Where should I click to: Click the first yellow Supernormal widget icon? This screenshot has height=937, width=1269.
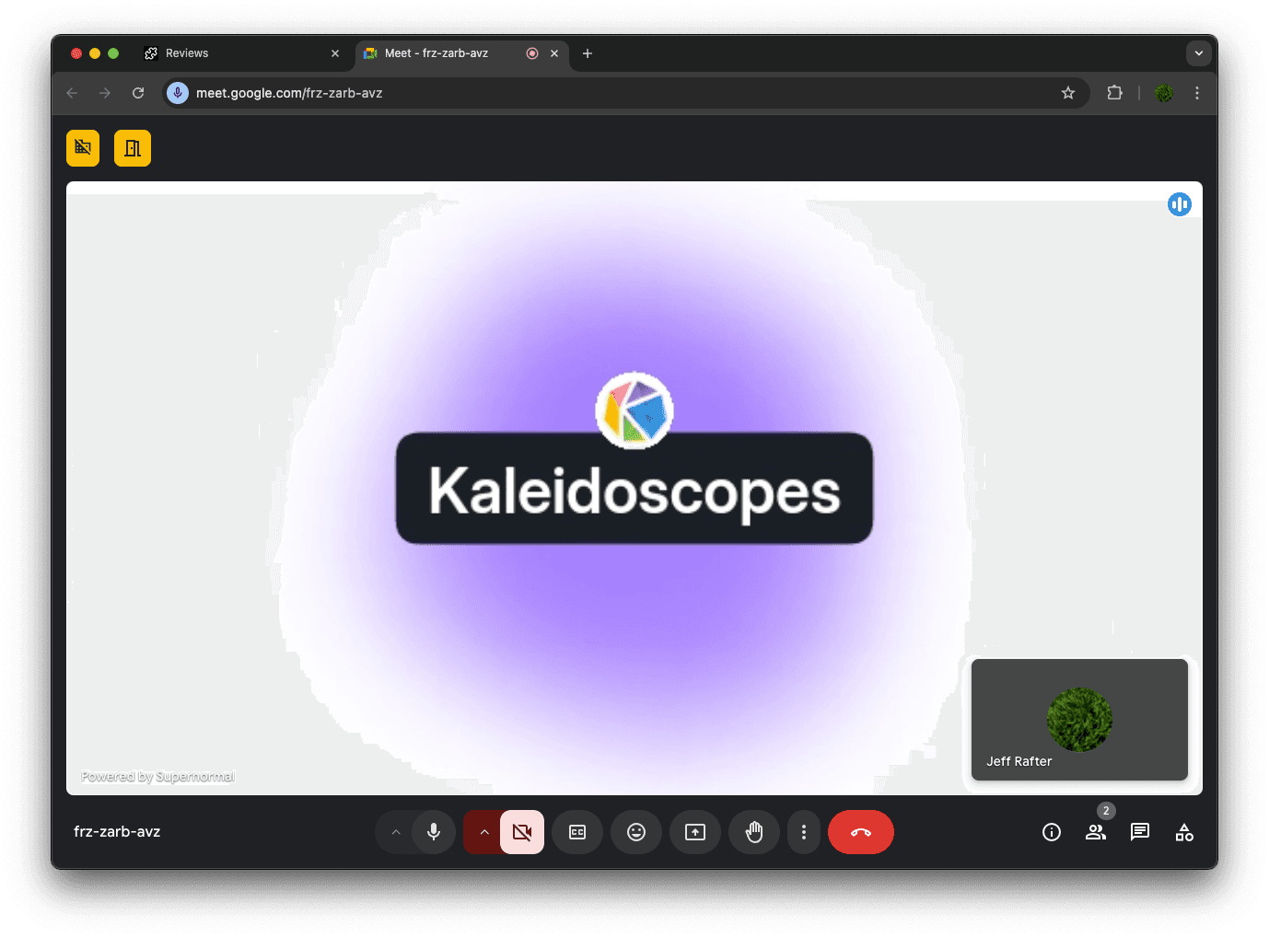click(82, 147)
